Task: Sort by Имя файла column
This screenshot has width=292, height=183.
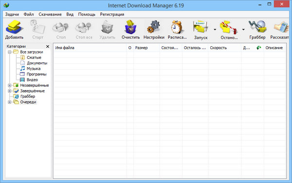Action: (90, 48)
